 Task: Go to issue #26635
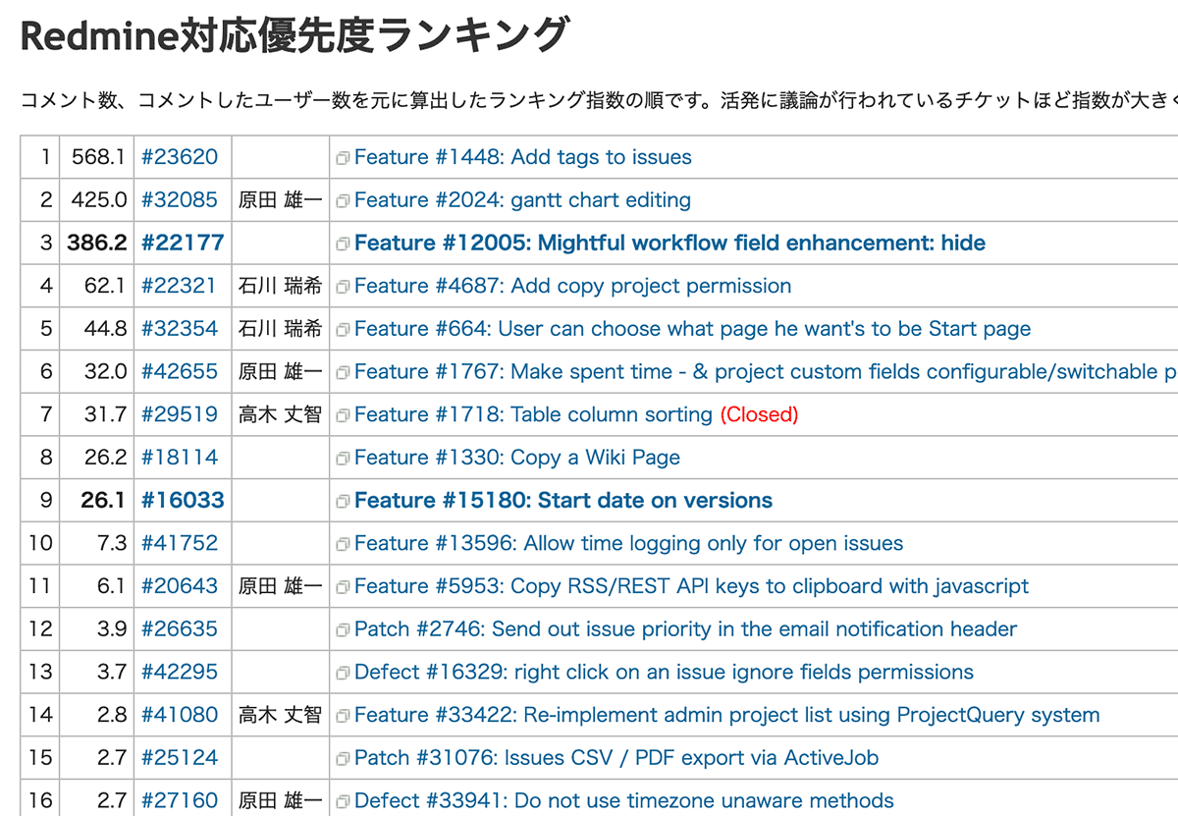point(180,628)
